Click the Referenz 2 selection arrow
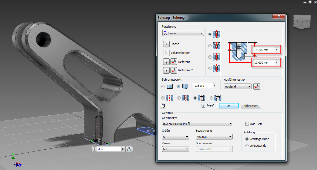 pos(166,70)
